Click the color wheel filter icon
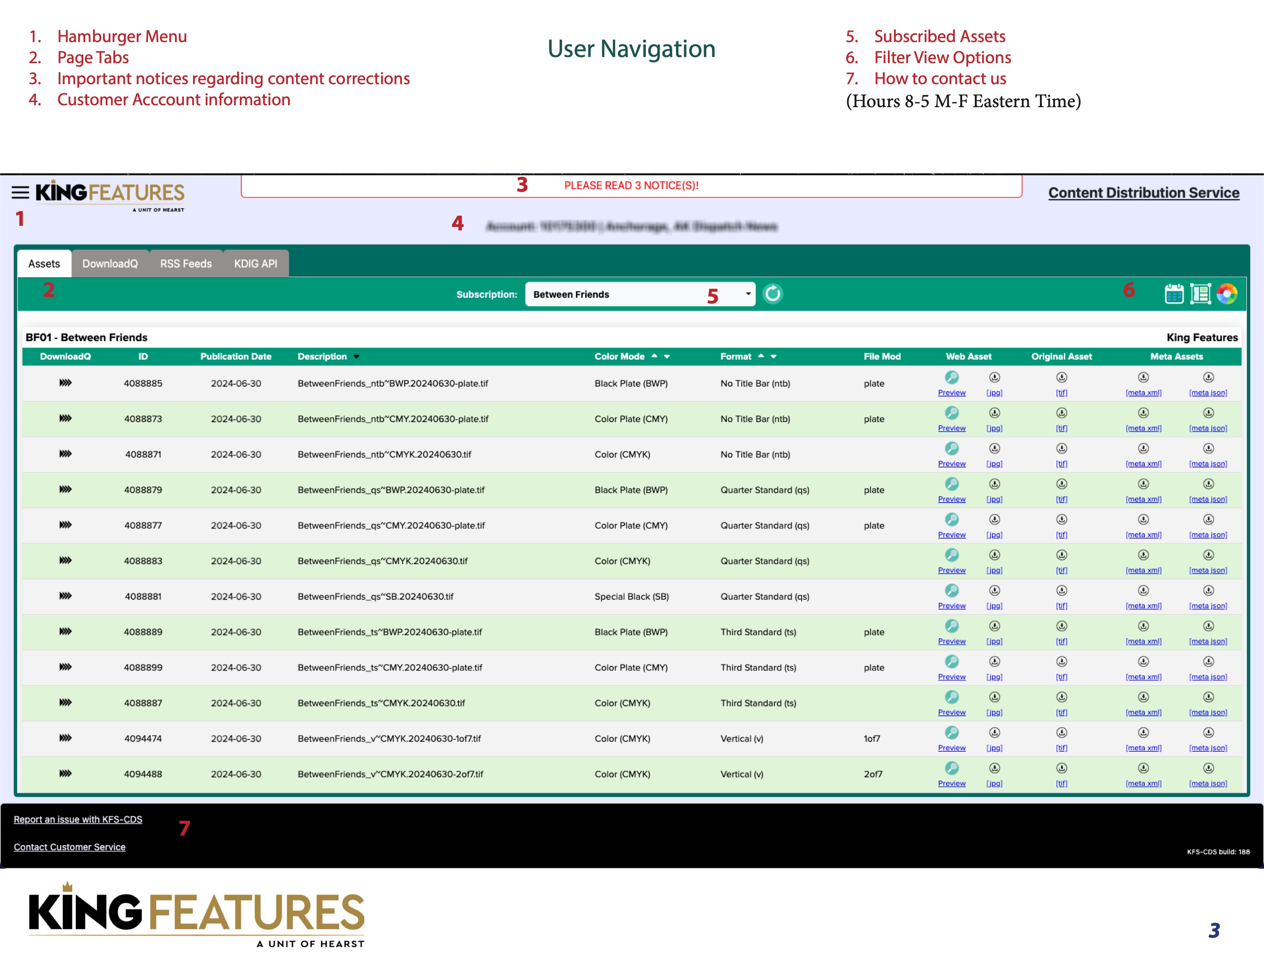 point(1226,294)
